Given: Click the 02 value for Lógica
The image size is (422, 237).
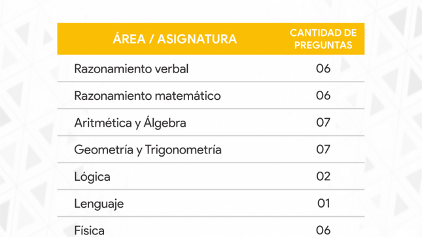Looking at the screenshot, I should pos(323,176).
